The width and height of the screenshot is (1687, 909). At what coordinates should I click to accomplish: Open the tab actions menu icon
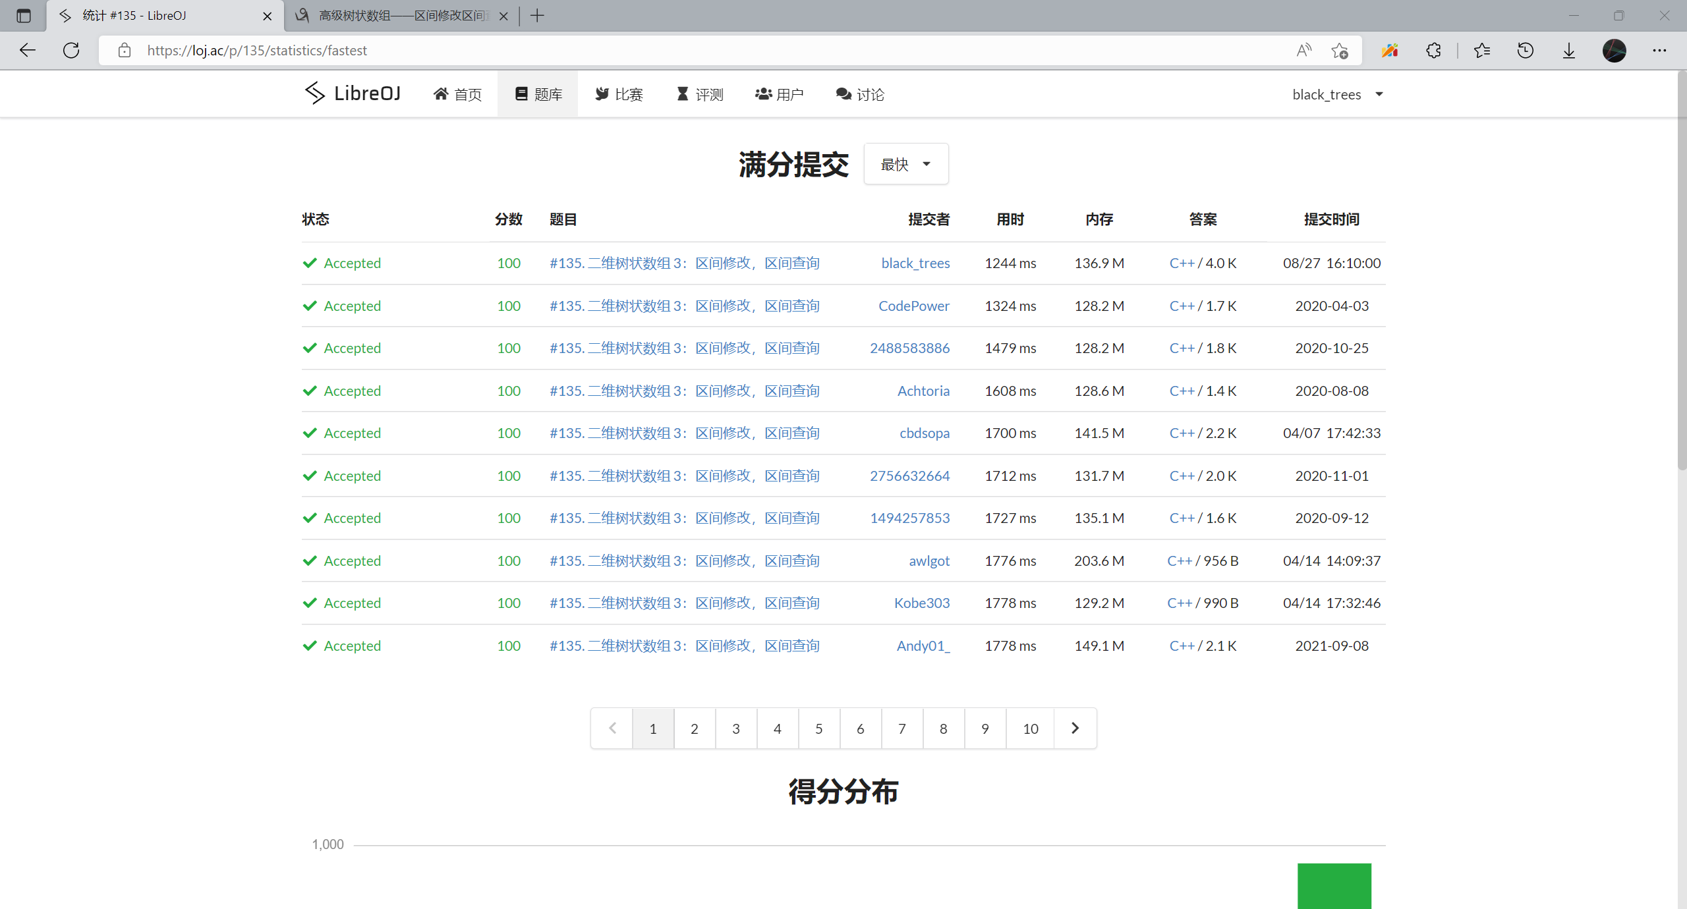tap(24, 16)
